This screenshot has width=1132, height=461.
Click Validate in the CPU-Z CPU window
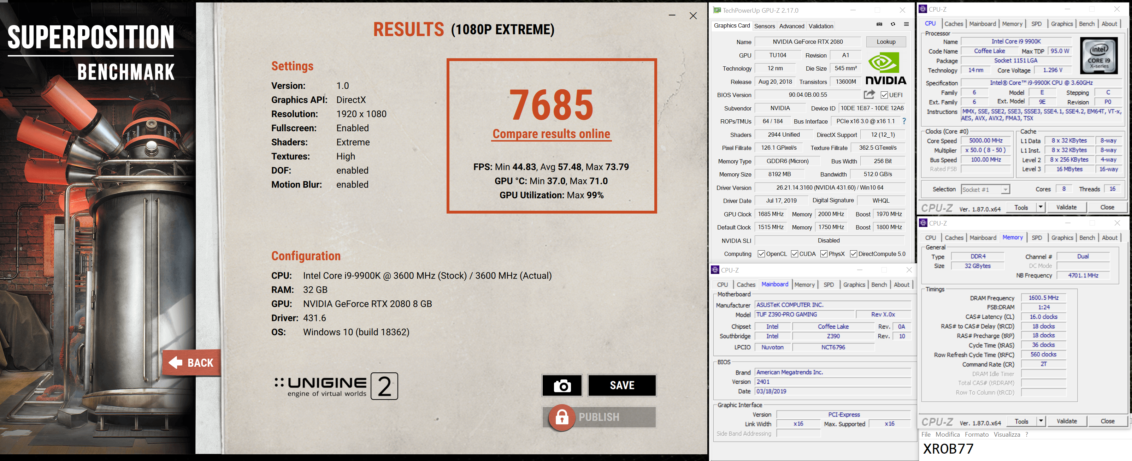pyautogui.click(x=1066, y=207)
